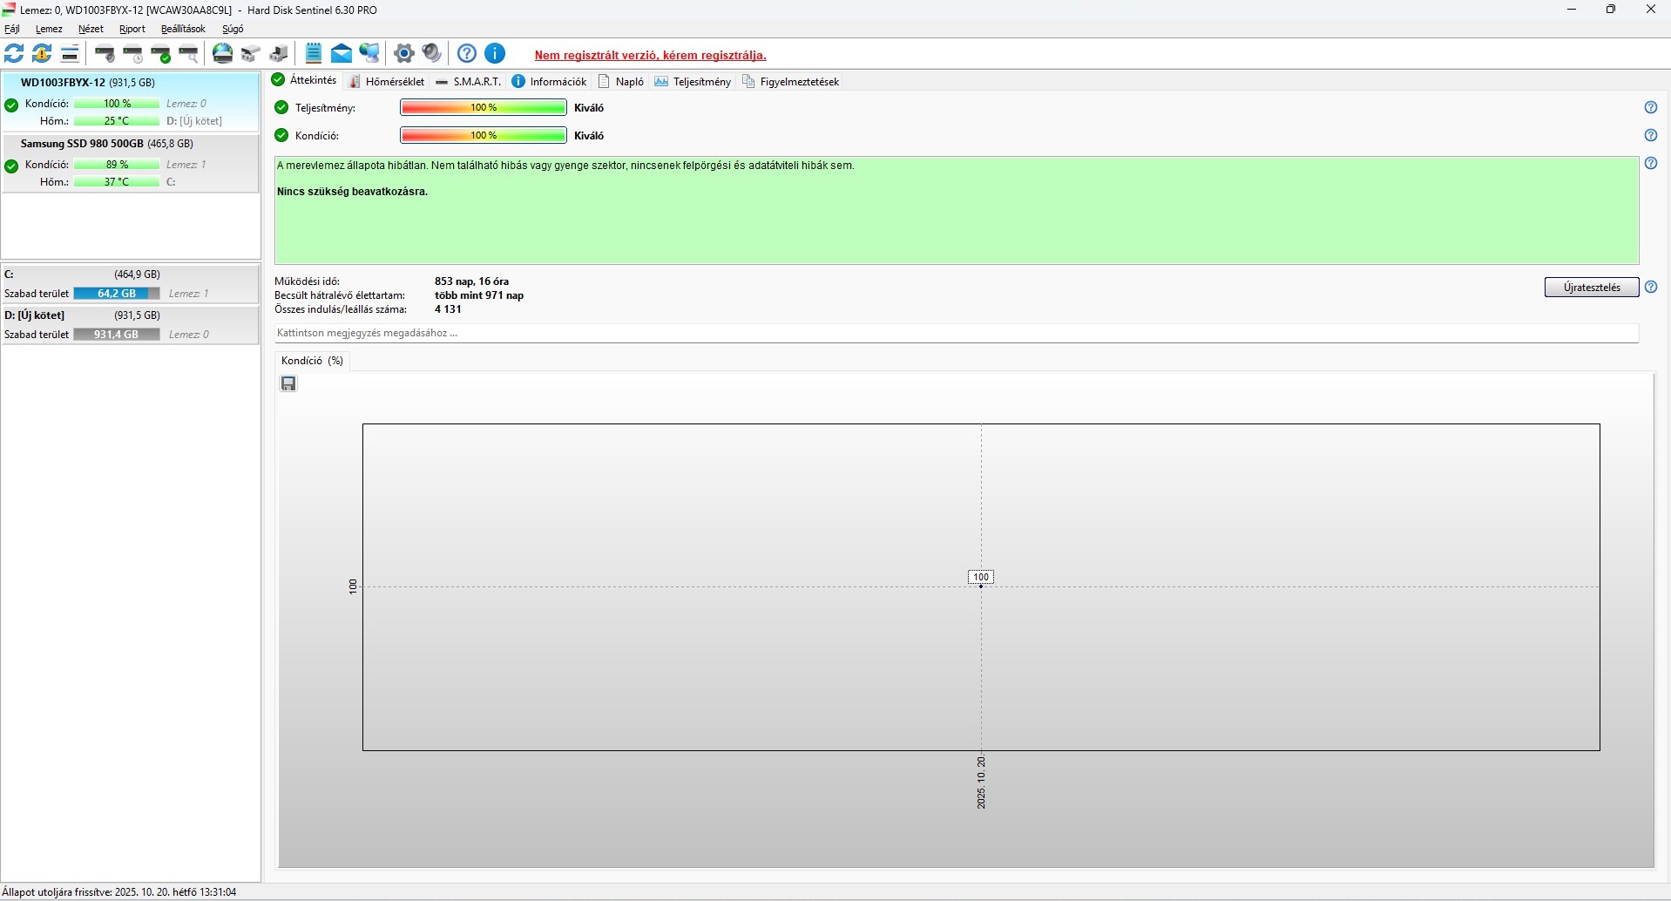Click the refresh disk status icon
Image resolution: width=1671 pixels, height=901 pixels.
coord(14,54)
